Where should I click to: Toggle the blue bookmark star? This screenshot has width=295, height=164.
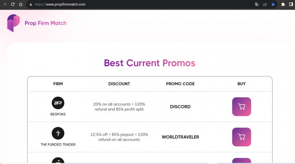273,4
